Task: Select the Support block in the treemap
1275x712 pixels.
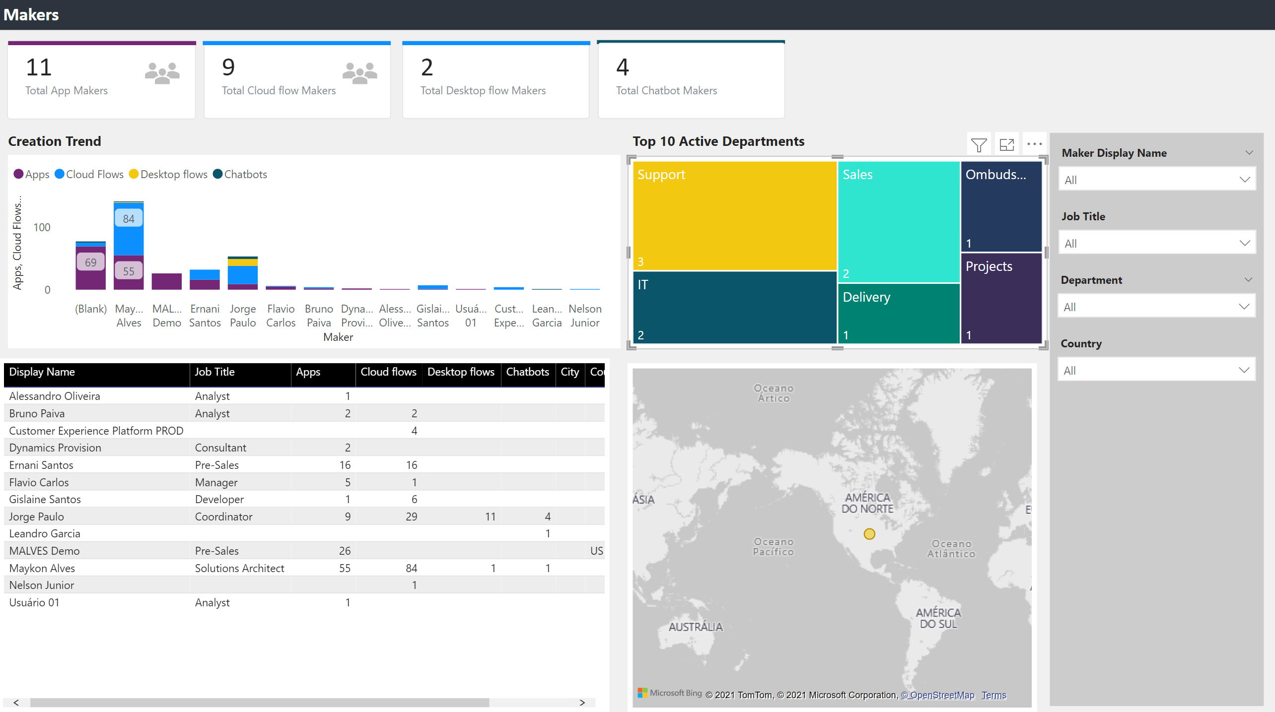Action: [735, 216]
